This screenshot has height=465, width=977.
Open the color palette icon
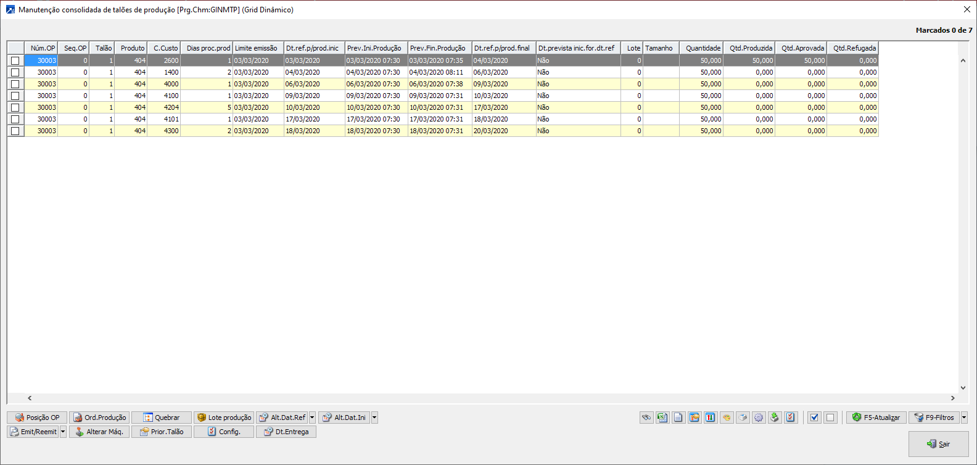[x=727, y=418]
